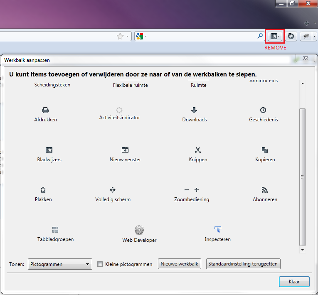Click the Web Developer gear icon
The width and height of the screenshot is (318, 295).
tap(139, 230)
